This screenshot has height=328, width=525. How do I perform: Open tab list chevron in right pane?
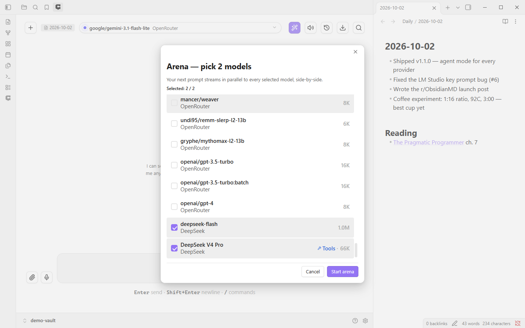point(458,8)
